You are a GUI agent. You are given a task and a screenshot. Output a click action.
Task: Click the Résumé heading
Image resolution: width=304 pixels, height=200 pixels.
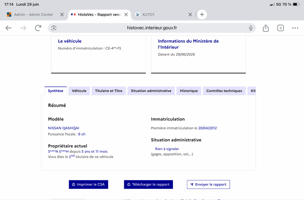pos(57,106)
